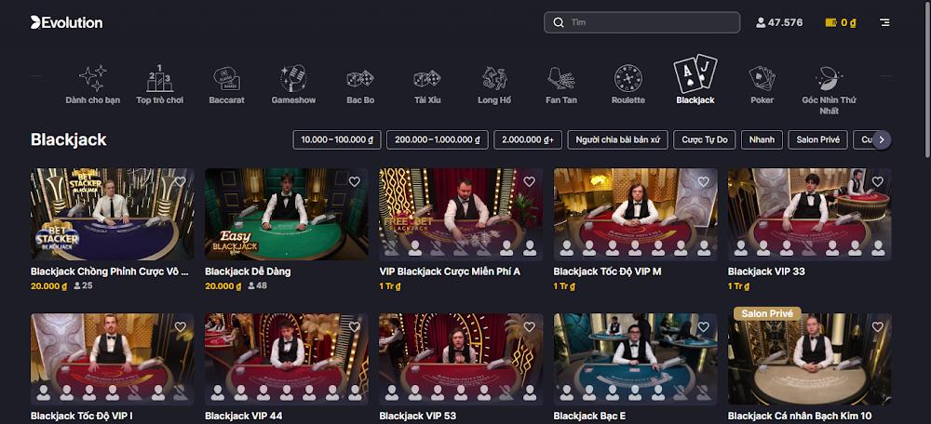931x424 pixels.
Task: Open Easy Blackjack table thumbnail
Action: click(286, 214)
